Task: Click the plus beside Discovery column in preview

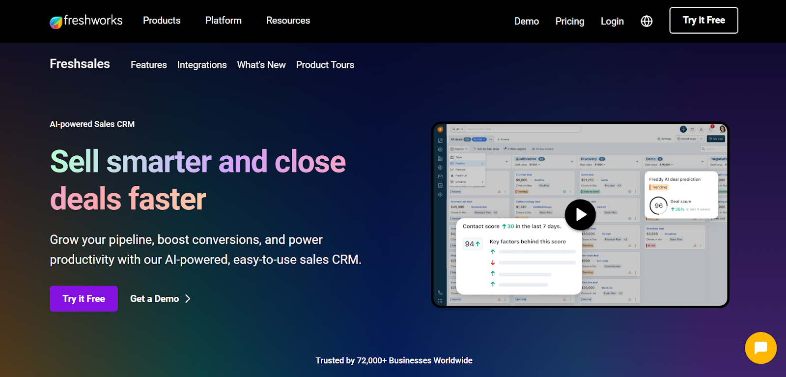Action: 637,161
